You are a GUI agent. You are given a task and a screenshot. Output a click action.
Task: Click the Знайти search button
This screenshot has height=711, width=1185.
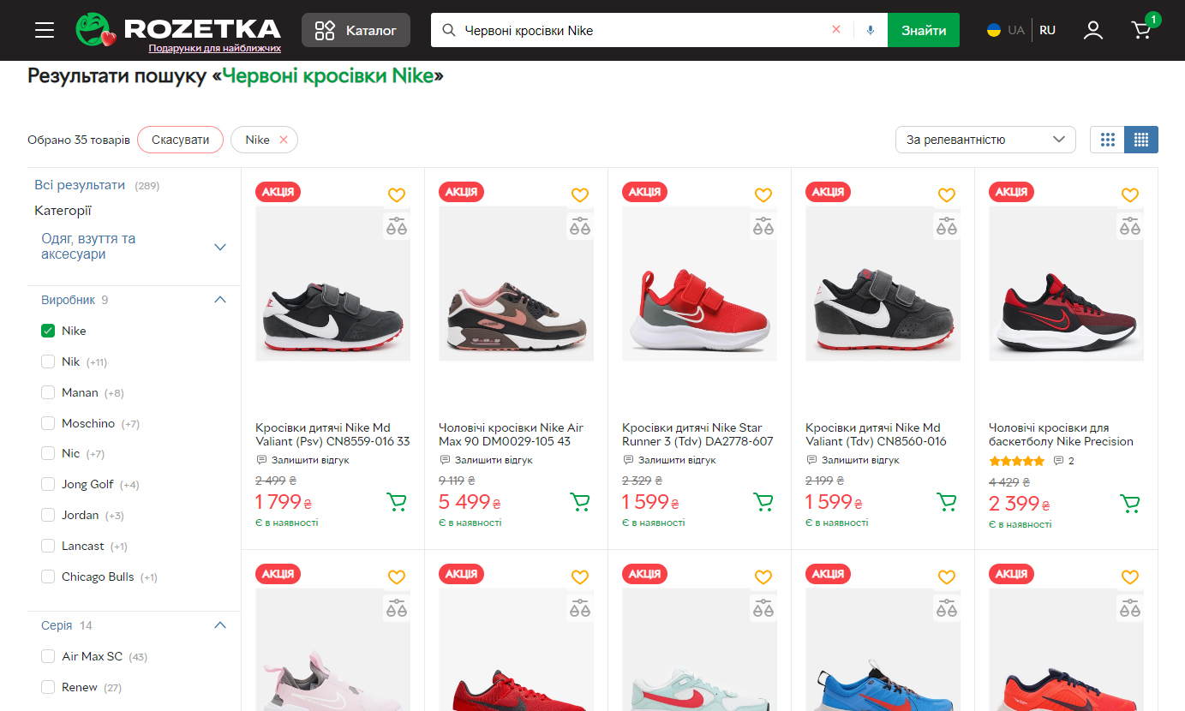tap(924, 30)
